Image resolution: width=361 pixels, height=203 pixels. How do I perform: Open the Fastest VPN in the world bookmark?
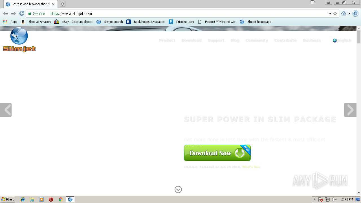coord(217,22)
